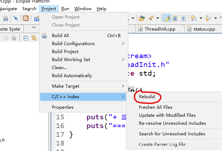Click the Build All toolbar icon
The height and width of the screenshot is (151, 222).
point(6,18)
